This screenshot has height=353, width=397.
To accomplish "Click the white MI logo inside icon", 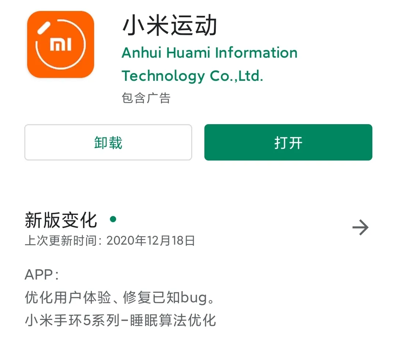I will 61,44.
